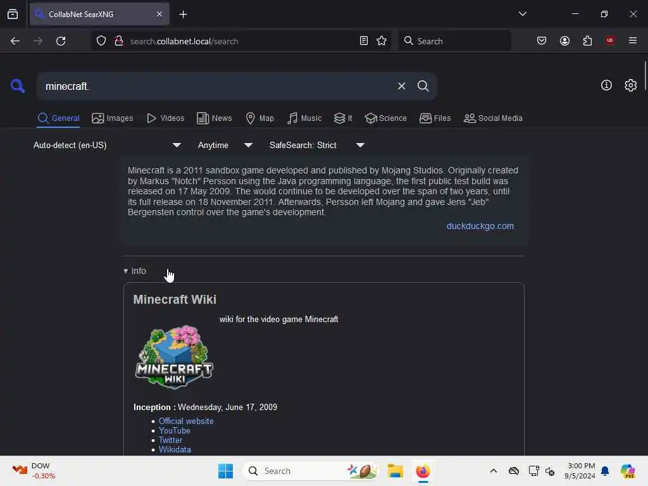Click the SearXNG logo magnifier icon
Image resolution: width=648 pixels, height=486 pixels.
[18, 86]
